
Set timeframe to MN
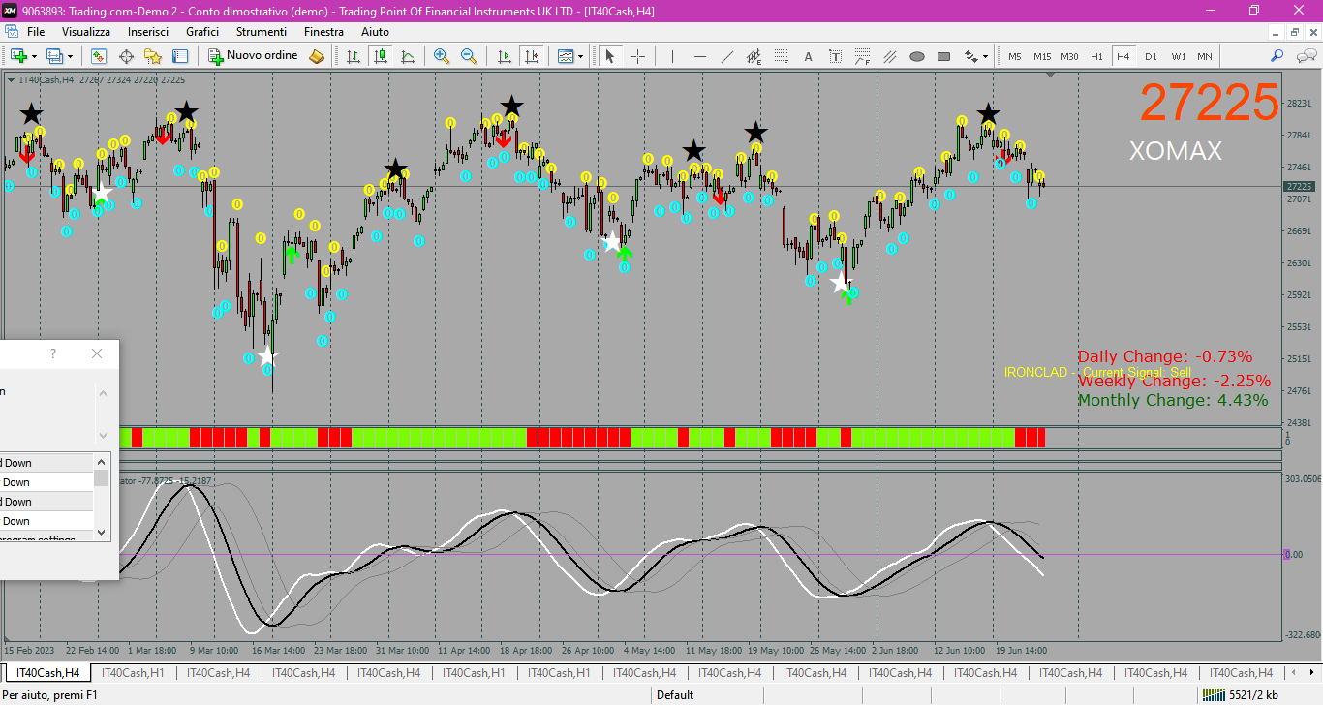1204,56
